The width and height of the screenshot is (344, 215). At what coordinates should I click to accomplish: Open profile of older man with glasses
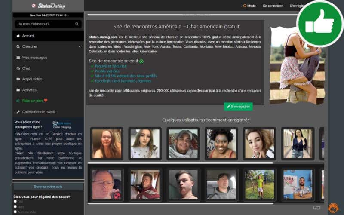(x=107, y=184)
